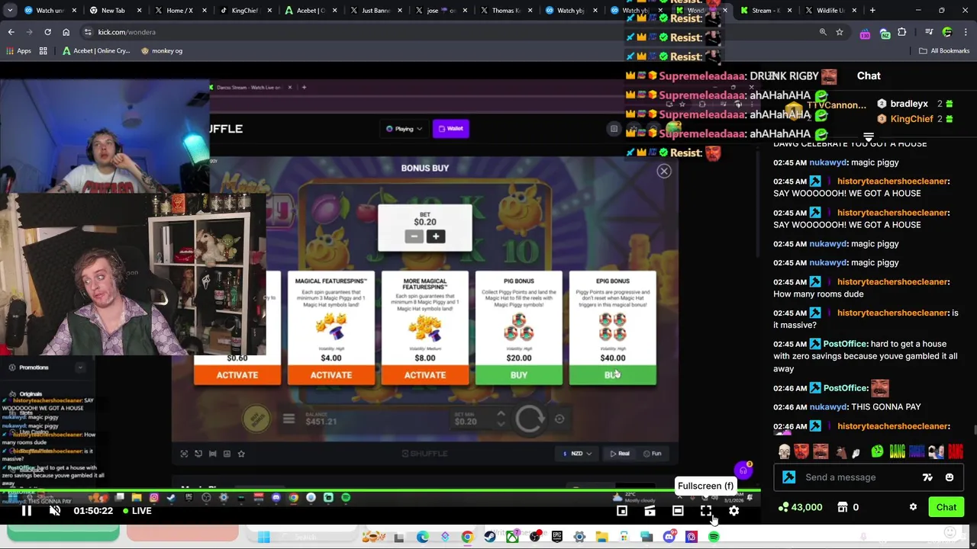Screen dimensions: 977x549
Task: Open chat settings gear
Action: 913,507
